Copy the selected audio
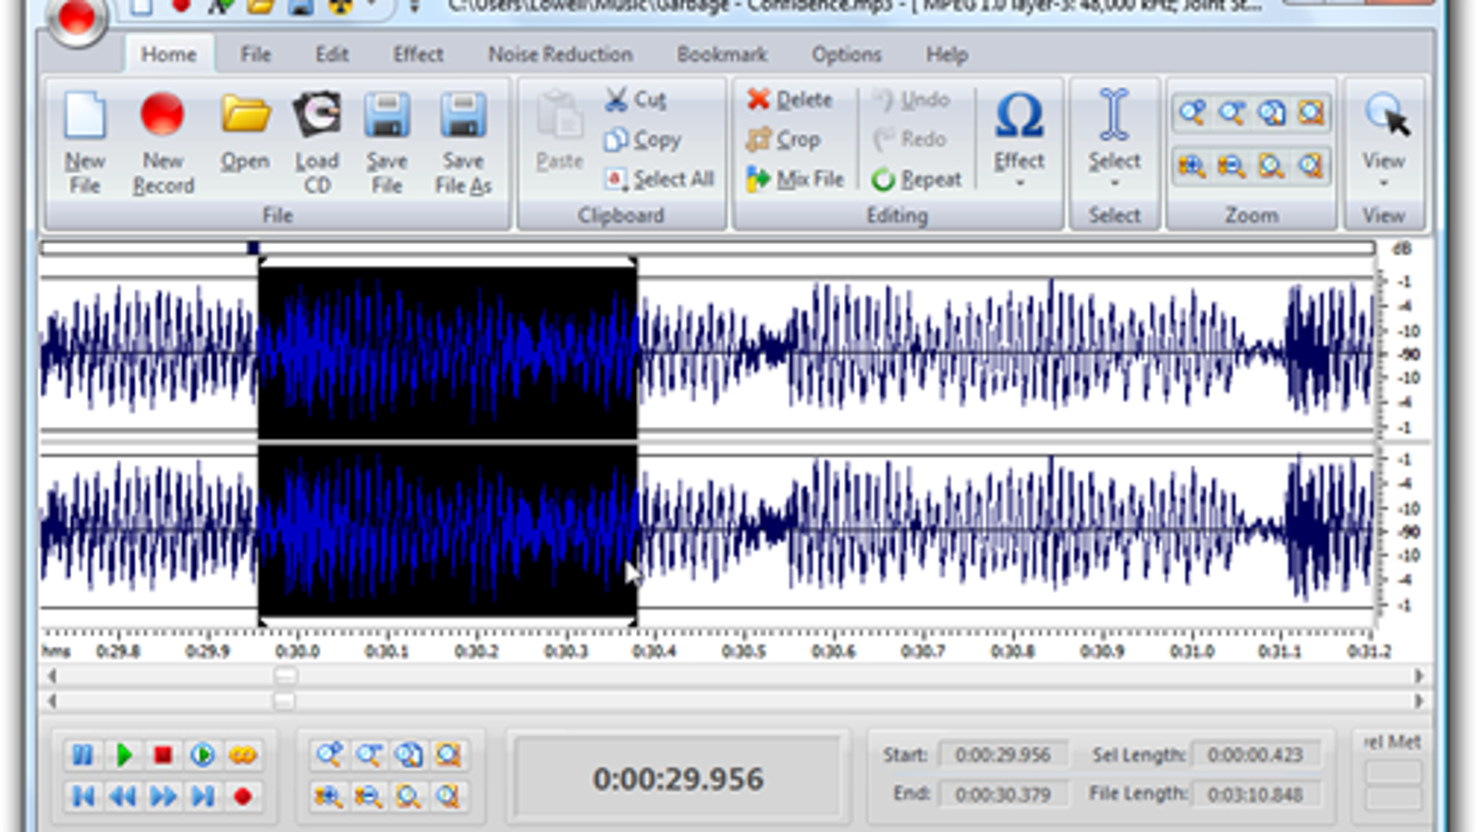The height and width of the screenshot is (832, 1479). coord(642,140)
